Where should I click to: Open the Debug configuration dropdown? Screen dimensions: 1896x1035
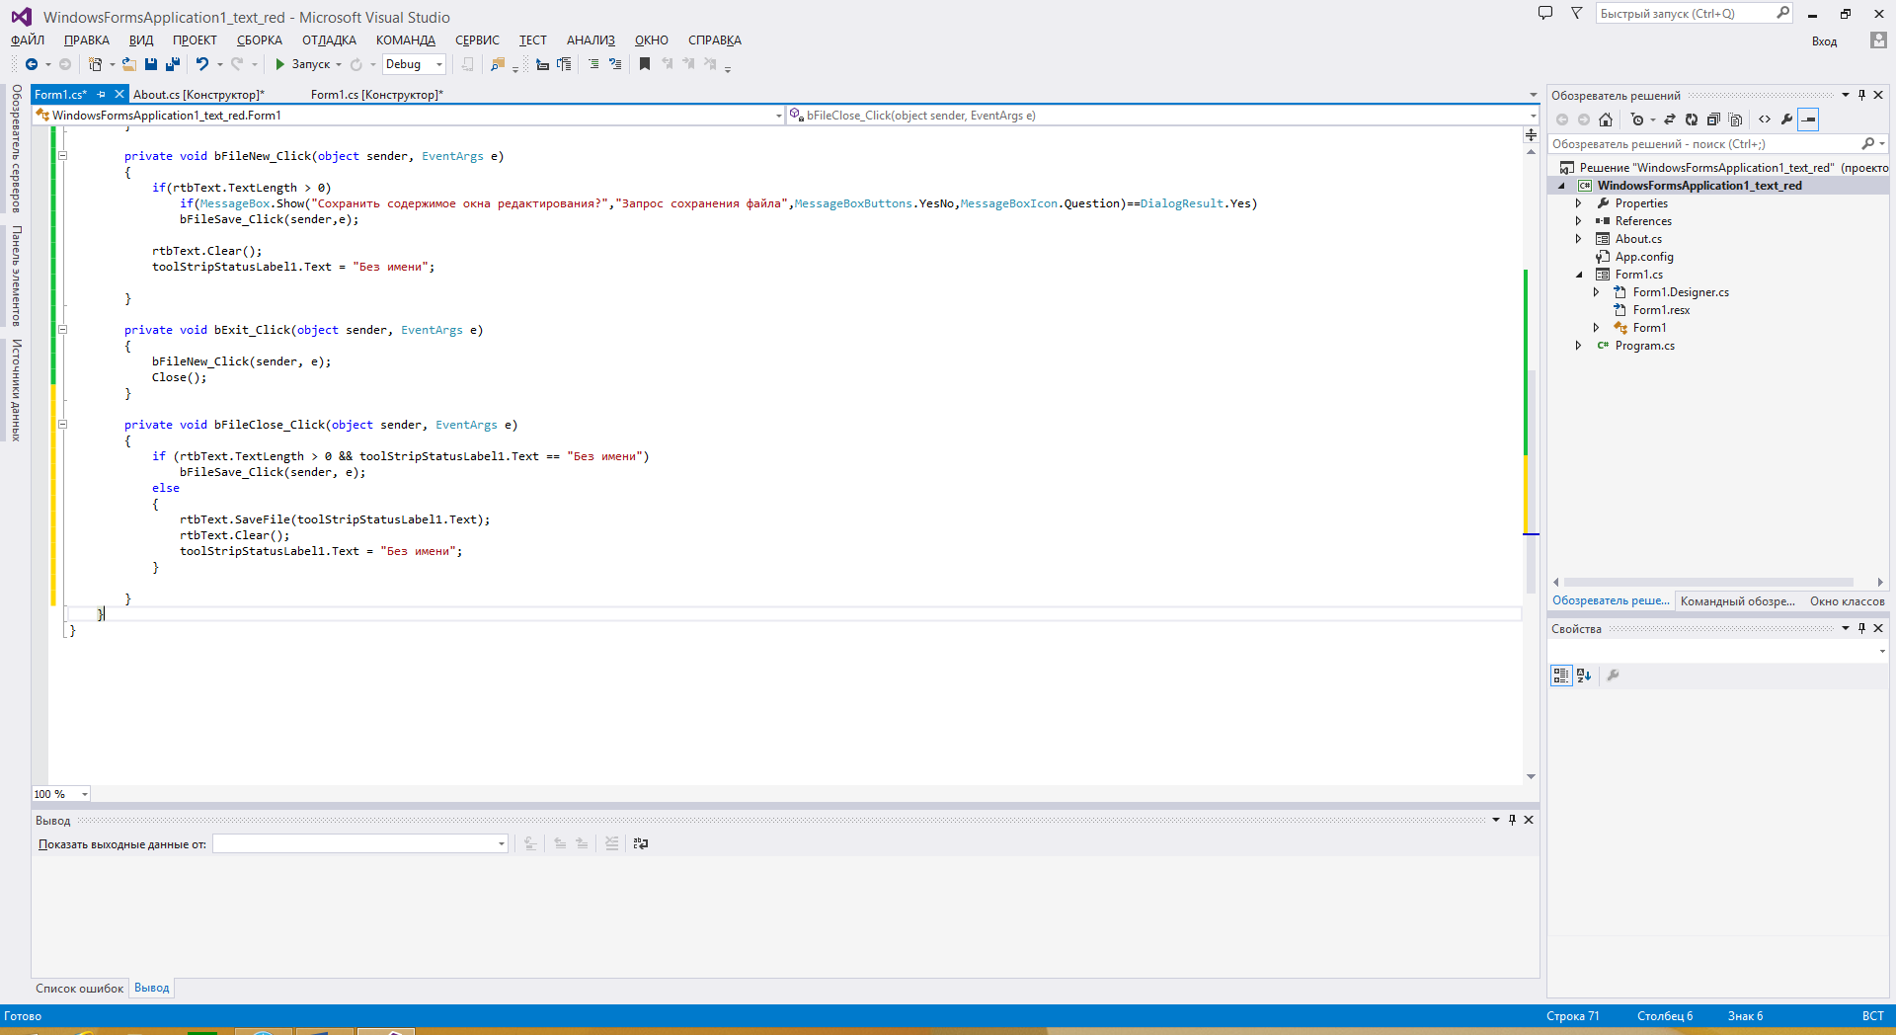[414, 64]
